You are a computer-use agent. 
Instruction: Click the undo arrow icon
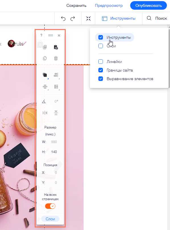pyautogui.click(x=63, y=19)
